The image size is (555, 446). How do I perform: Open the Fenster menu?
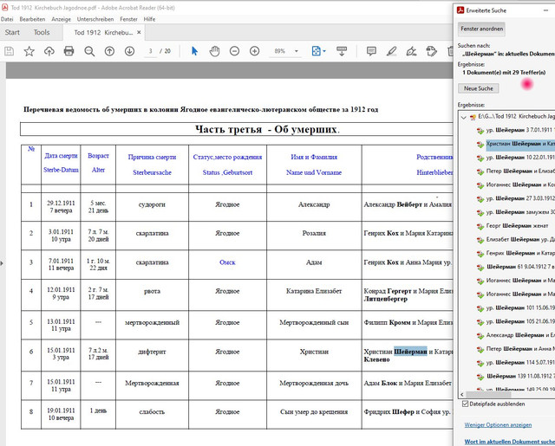[128, 19]
